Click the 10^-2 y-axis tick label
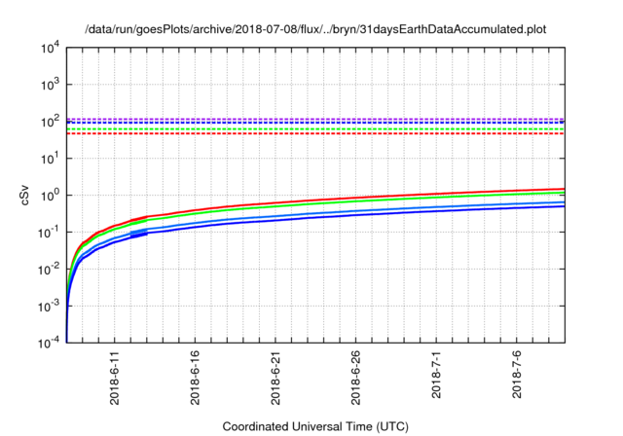Viewport: 623px width, 436px height. pyautogui.click(x=49, y=270)
